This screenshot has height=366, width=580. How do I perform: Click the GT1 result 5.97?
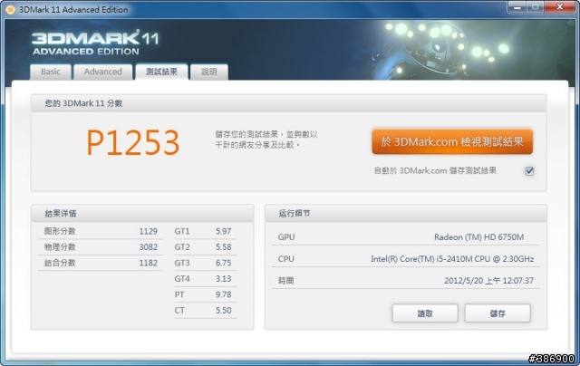click(x=224, y=231)
